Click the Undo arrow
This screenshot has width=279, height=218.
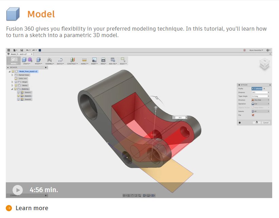28,50
